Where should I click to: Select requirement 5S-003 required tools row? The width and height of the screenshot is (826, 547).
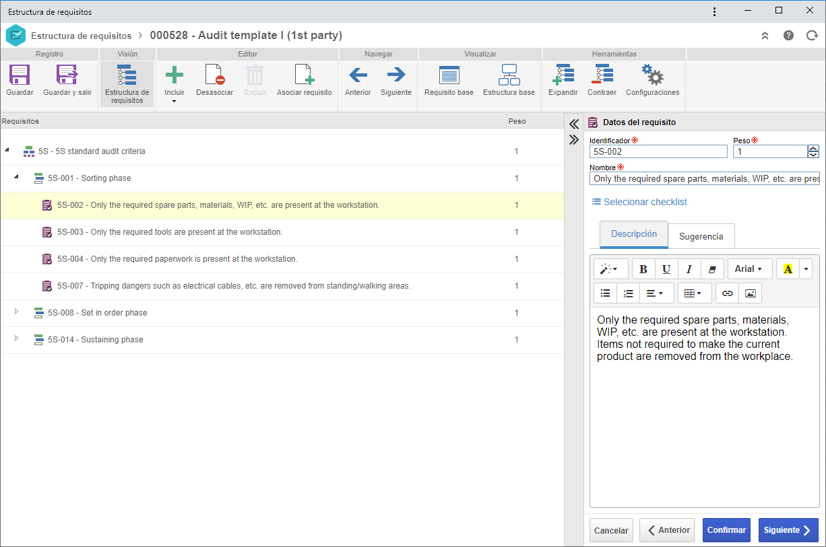pyautogui.click(x=282, y=232)
